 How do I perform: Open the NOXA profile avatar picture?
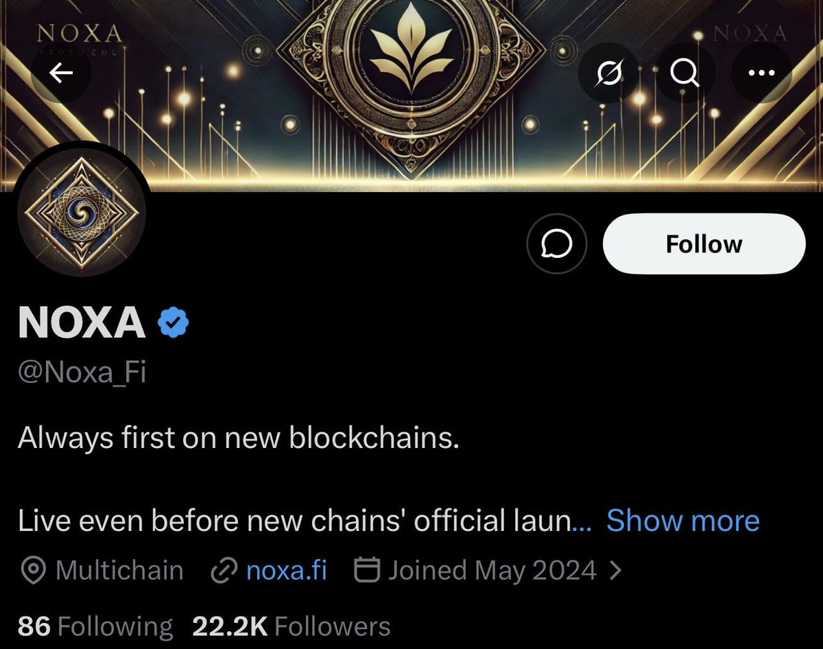coord(81,211)
